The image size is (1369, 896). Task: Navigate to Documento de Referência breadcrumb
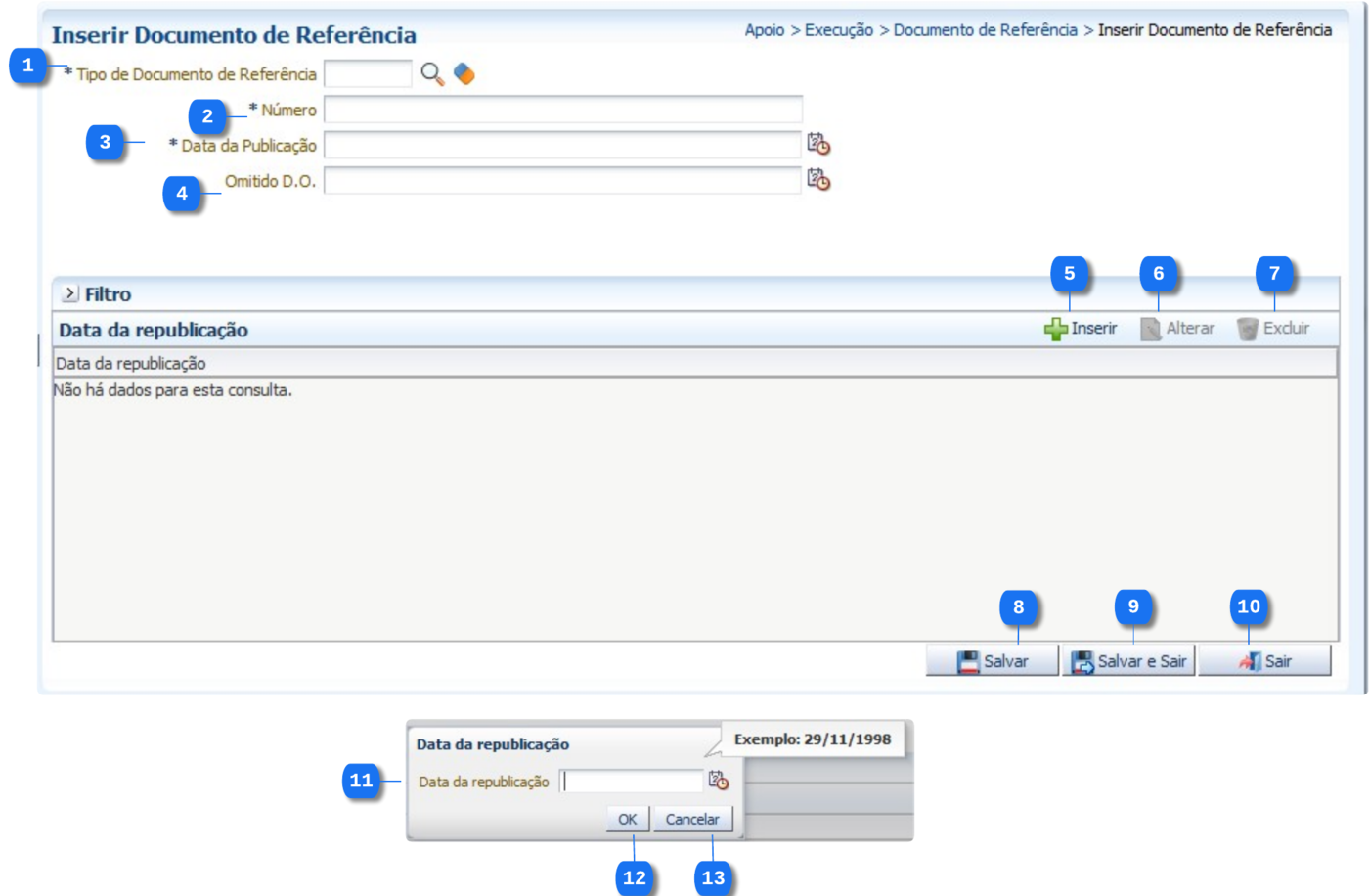pos(985,30)
